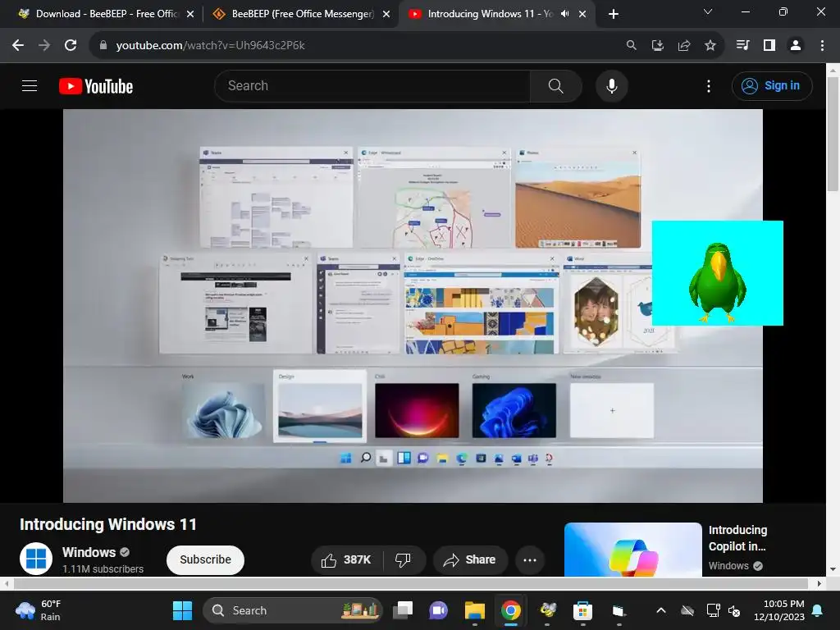Viewport: 840px width, 630px height.
Task: Dislike the video with thumbs-down icon
Action: [x=404, y=559]
